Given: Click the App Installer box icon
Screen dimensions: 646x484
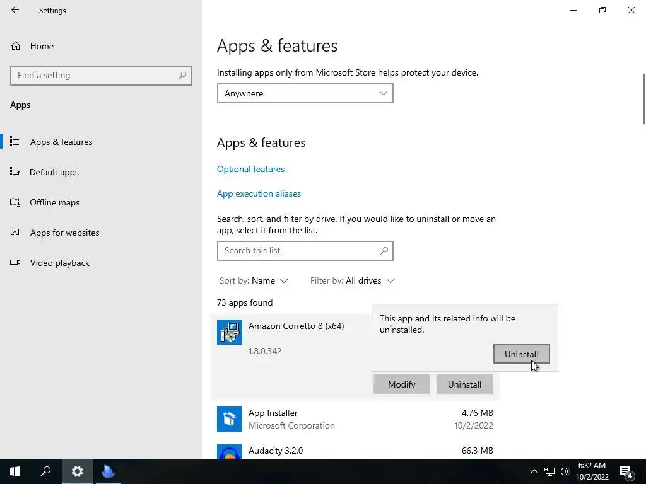Looking at the screenshot, I should (x=230, y=419).
